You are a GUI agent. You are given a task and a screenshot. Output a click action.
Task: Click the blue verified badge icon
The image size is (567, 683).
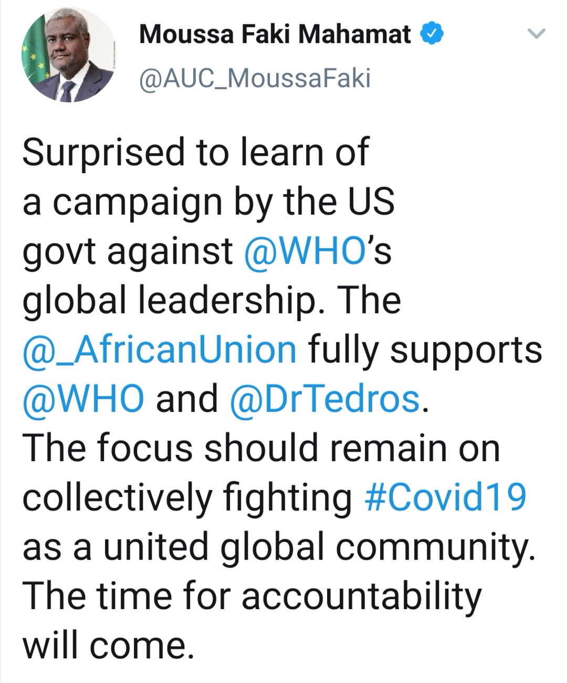pyautogui.click(x=433, y=35)
